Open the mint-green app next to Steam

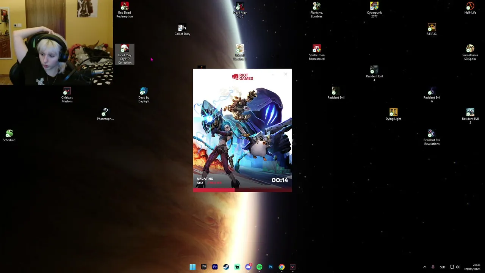237,267
